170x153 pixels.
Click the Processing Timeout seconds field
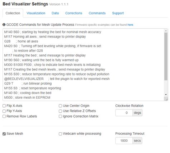click(124, 140)
